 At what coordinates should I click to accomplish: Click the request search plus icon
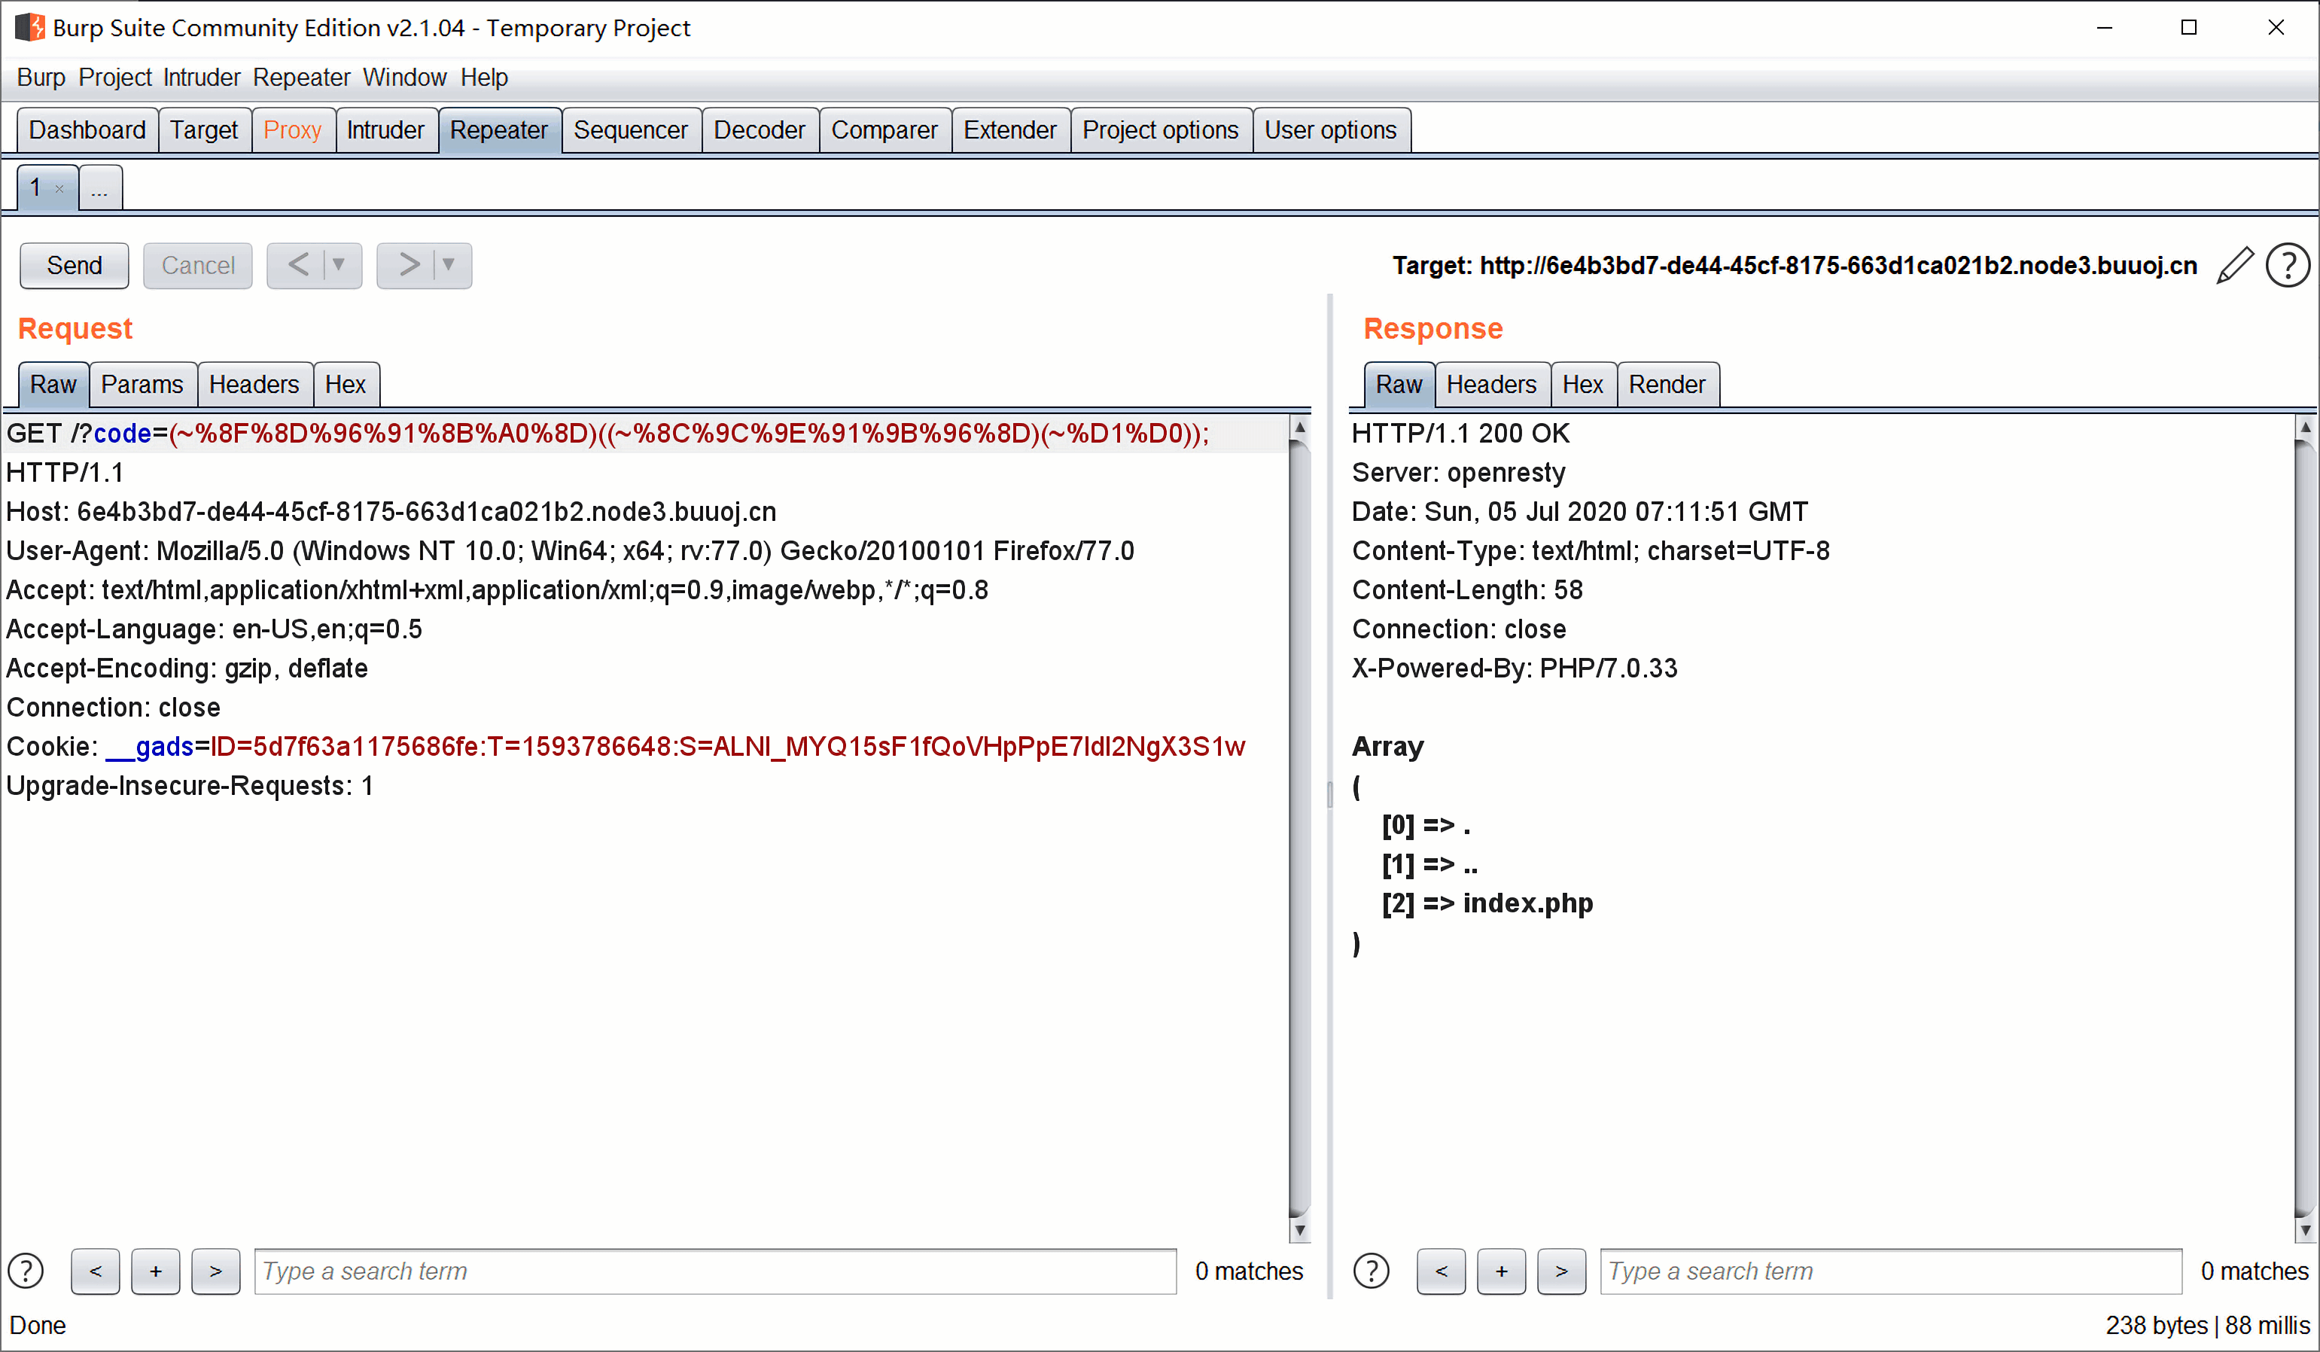(x=156, y=1270)
